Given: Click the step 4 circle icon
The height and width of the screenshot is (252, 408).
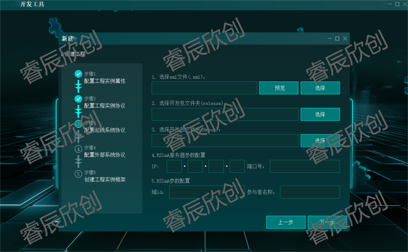Looking at the screenshot, I should (x=79, y=149).
